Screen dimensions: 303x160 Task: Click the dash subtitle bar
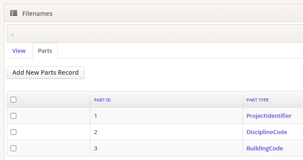[155, 33]
